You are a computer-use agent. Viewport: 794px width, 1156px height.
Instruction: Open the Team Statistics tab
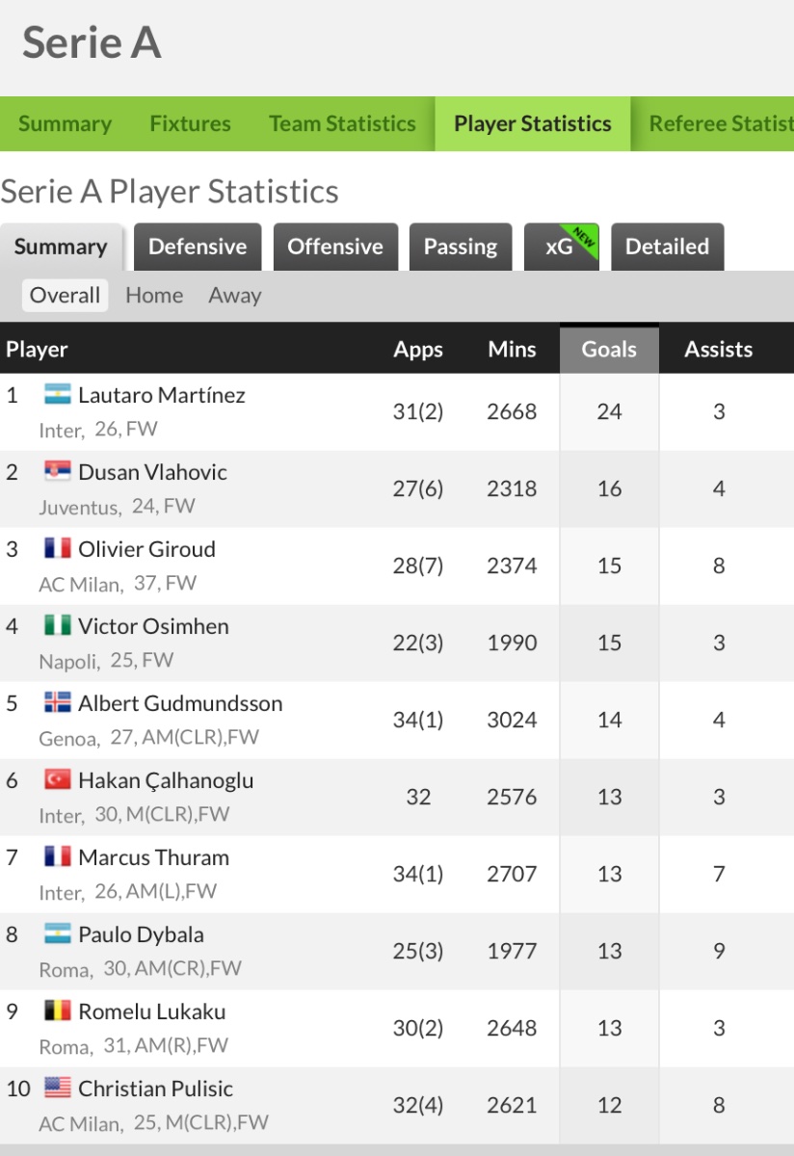pos(342,123)
